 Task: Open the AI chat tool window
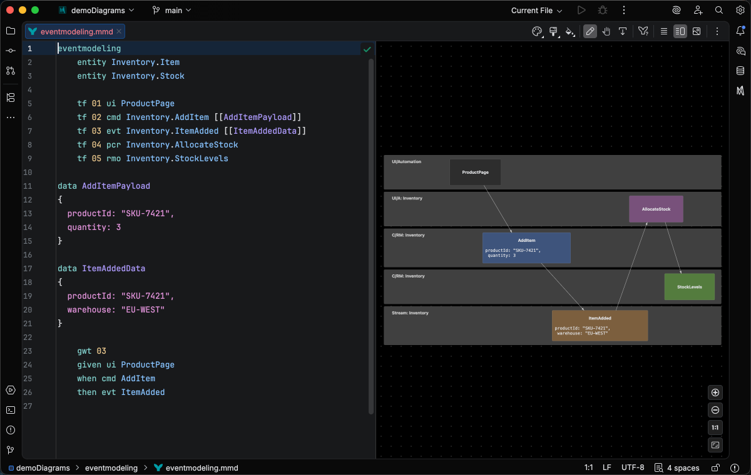tap(741, 51)
